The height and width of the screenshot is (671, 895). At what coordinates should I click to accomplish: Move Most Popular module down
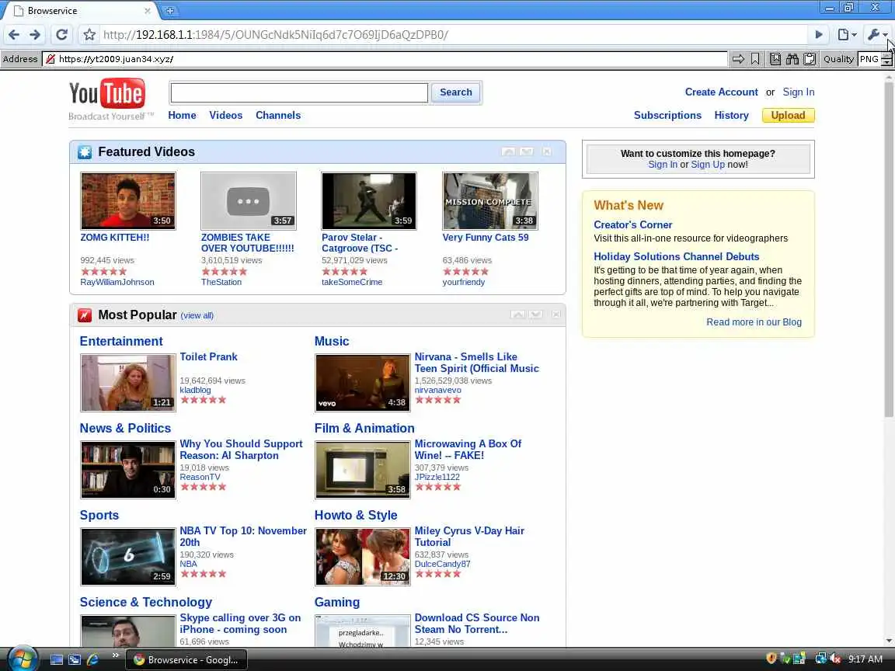535,315
